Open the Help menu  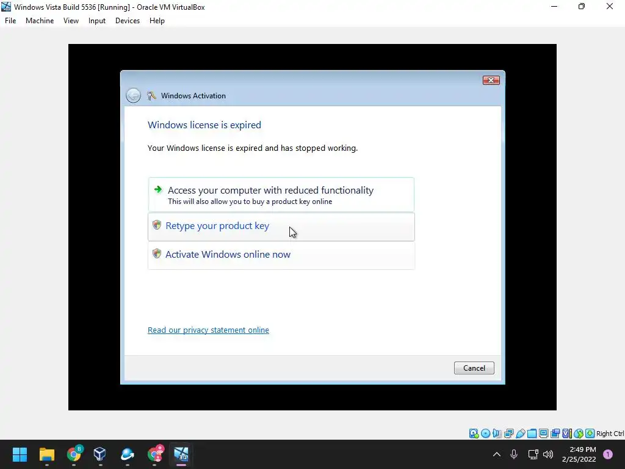point(157,21)
